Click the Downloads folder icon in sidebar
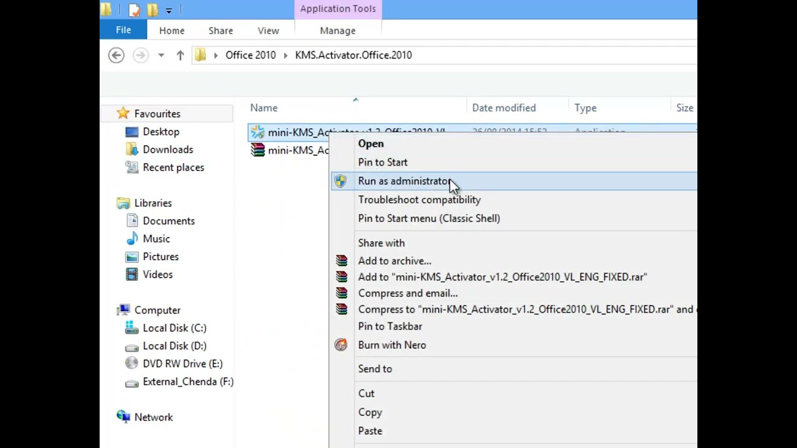This screenshot has height=448, width=797. (x=131, y=149)
